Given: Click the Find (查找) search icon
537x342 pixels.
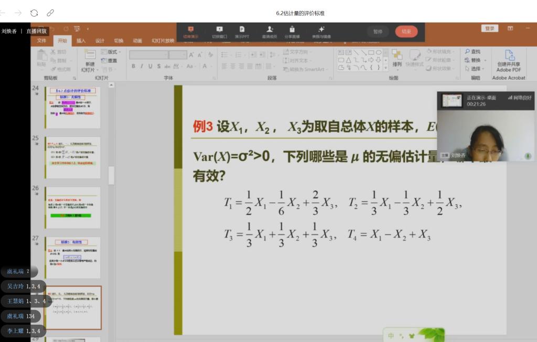Looking at the screenshot, I should (472, 52).
